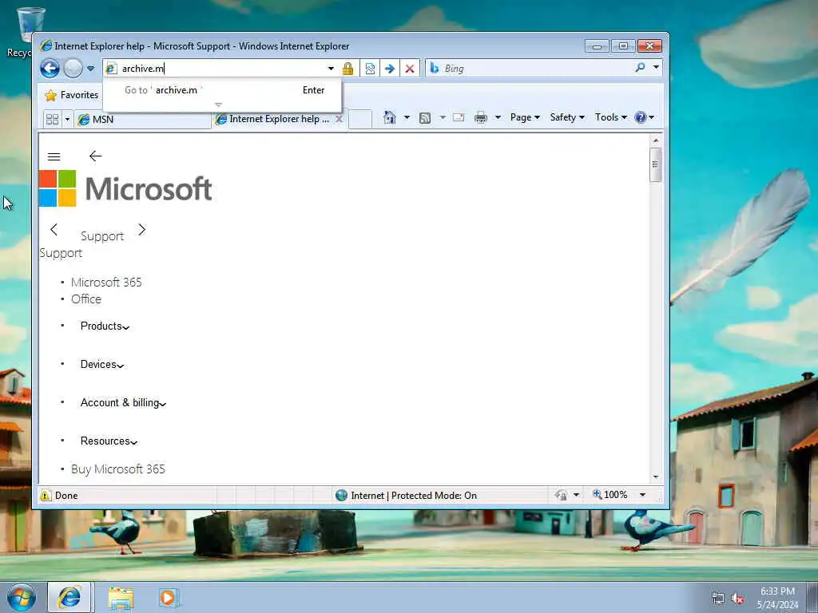Open the Print dropdown arrow
818x613 pixels.
coord(498,117)
